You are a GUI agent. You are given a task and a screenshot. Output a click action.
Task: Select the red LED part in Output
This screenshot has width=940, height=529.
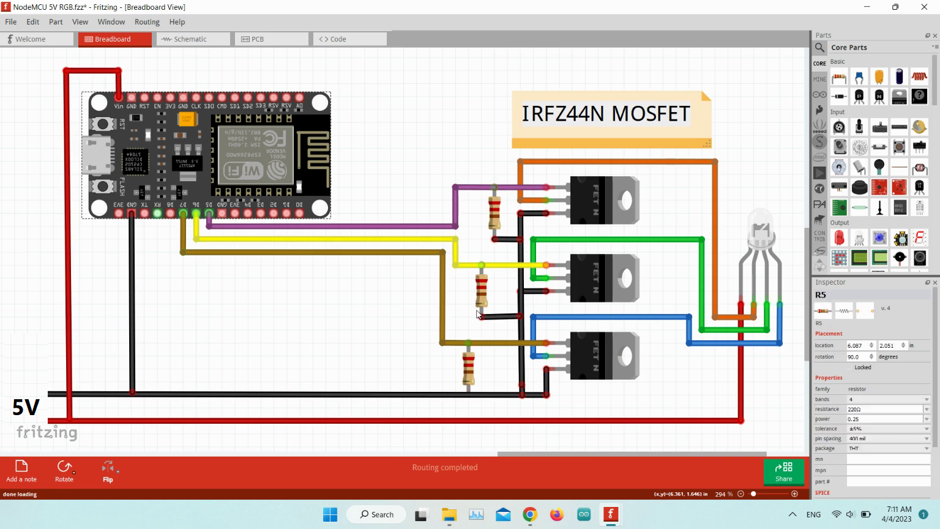pyautogui.click(x=839, y=238)
